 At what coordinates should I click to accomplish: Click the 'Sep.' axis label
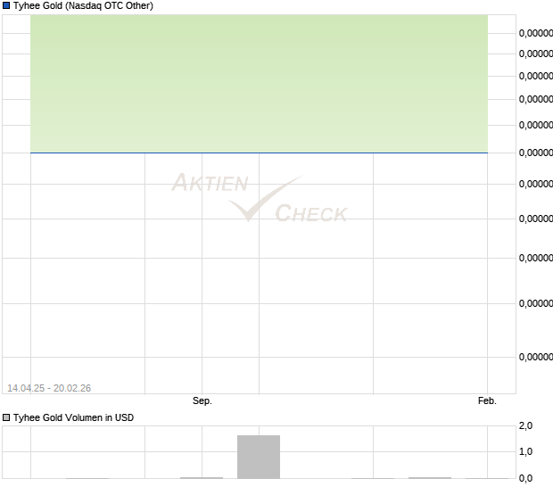click(x=202, y=400)
